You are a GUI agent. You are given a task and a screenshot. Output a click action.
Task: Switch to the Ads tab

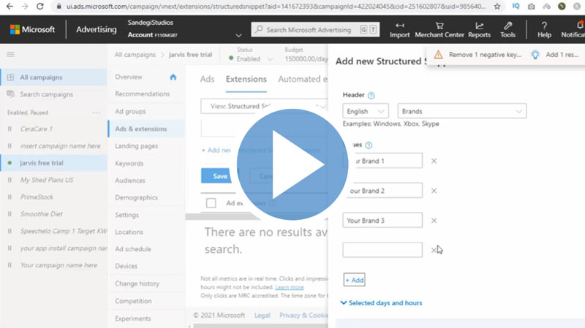pyautogui.click(x=207, y=79)
